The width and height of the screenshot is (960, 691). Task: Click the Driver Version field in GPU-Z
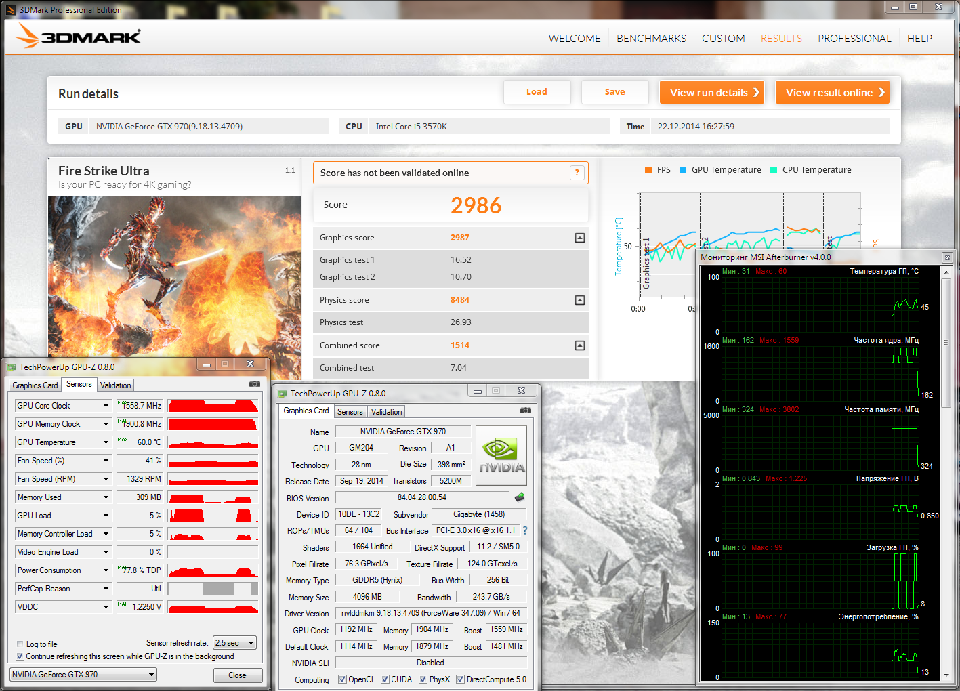[x=431, y=613]
